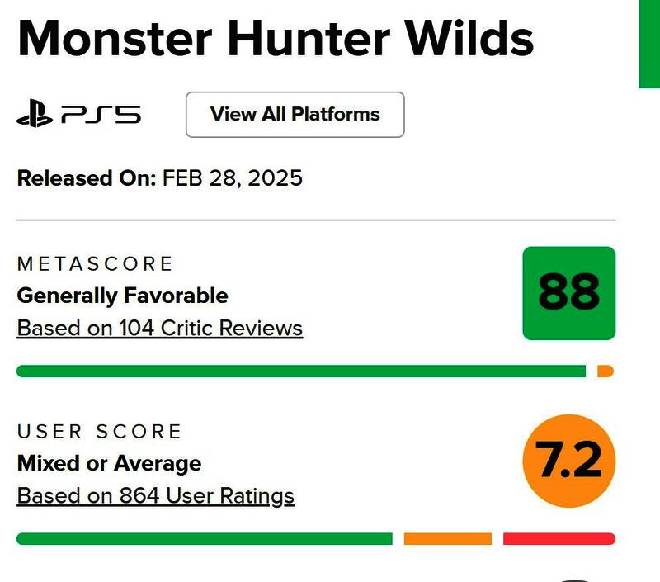Click the USER SCORE heading label
660x582 pixels.
click(99, 432)
